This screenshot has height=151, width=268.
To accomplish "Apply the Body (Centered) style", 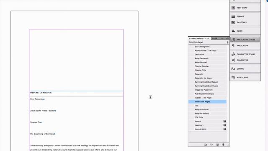I will [x=208, y=58].
